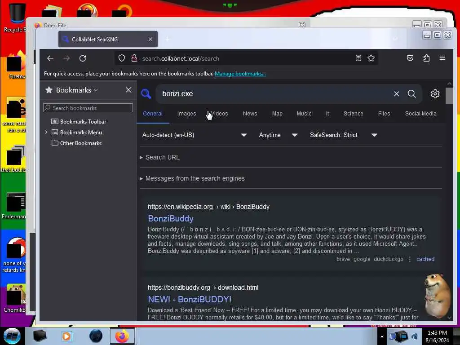Expand the Bookmarks Menu folder
This screenshot has height=345, width=460.
click(x=46, y=133)
